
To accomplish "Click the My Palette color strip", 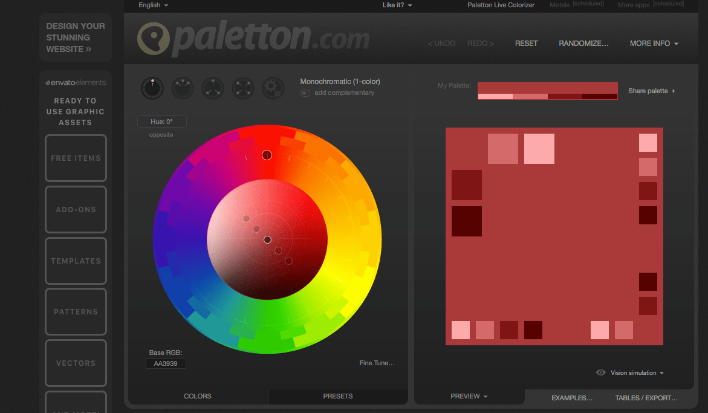I will tap(547, 91).
